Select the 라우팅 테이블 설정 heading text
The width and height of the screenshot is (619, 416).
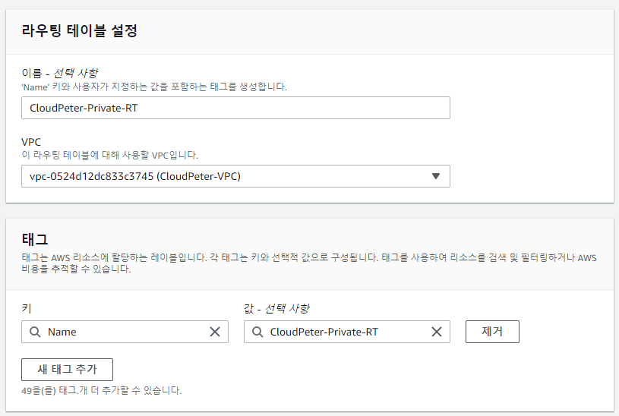click(79, 30)
